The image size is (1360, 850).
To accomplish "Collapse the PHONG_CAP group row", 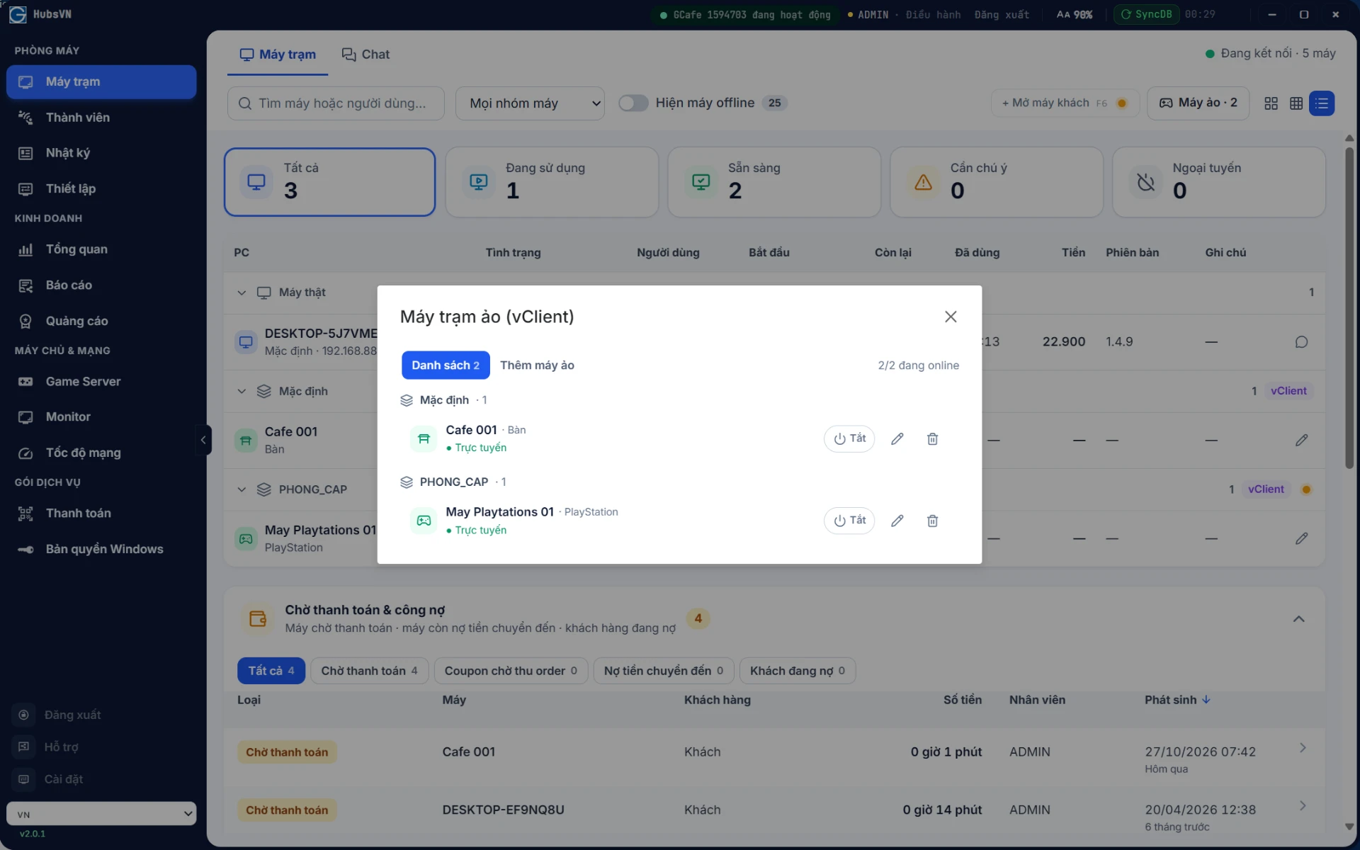I will tap(242, 489).
